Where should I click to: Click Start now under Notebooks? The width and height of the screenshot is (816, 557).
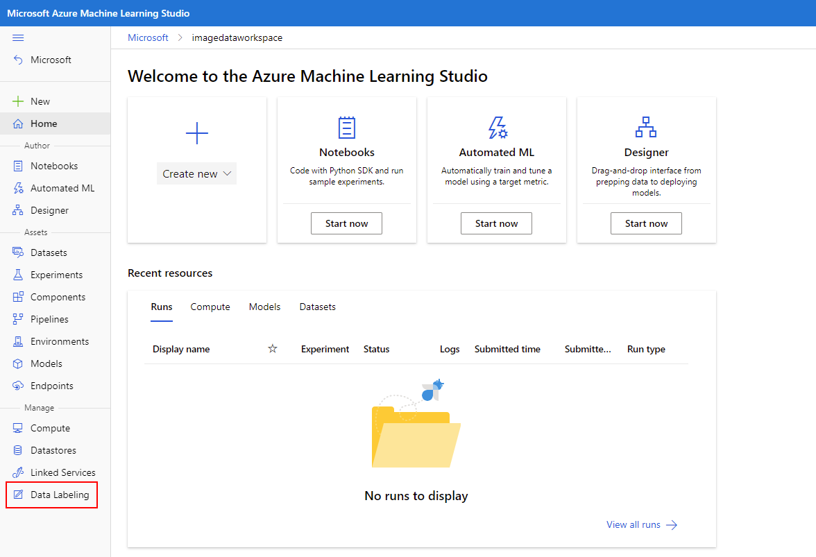tap(347, 223)
